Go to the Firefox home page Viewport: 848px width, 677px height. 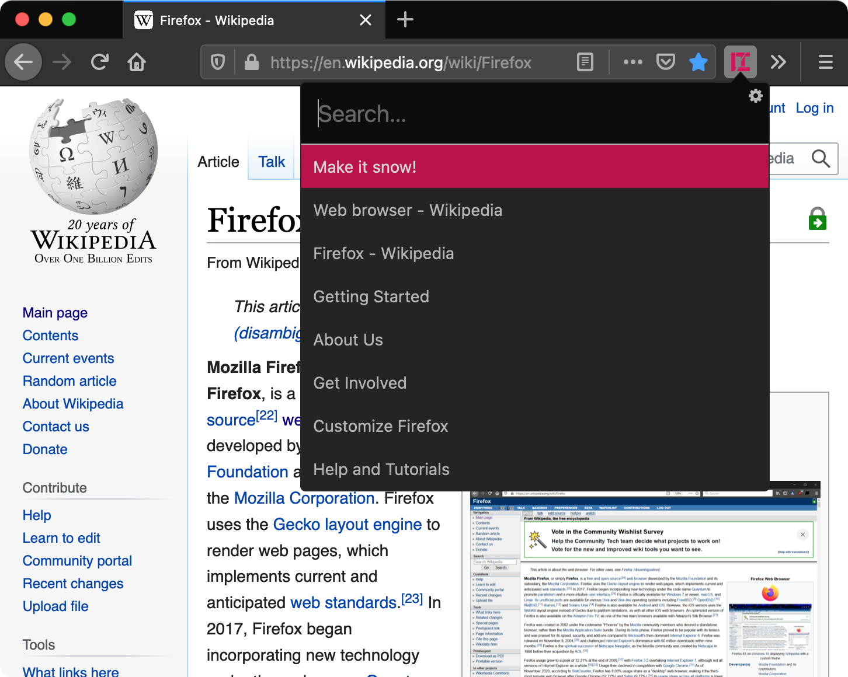point(137,62)
